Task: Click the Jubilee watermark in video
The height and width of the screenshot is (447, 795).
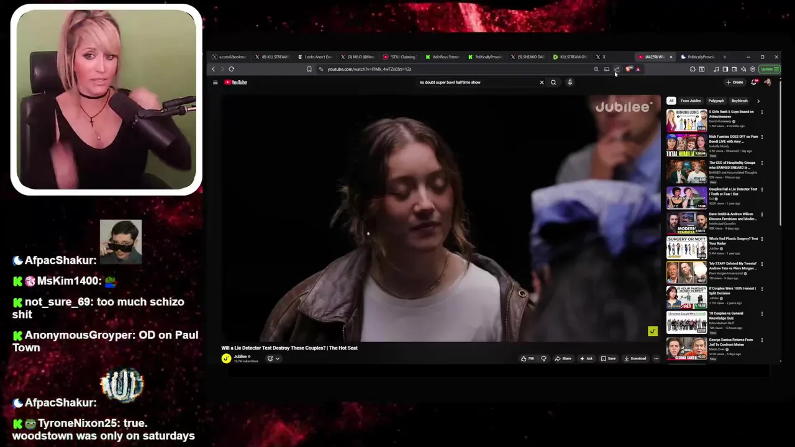Action: tap(624, 107)
